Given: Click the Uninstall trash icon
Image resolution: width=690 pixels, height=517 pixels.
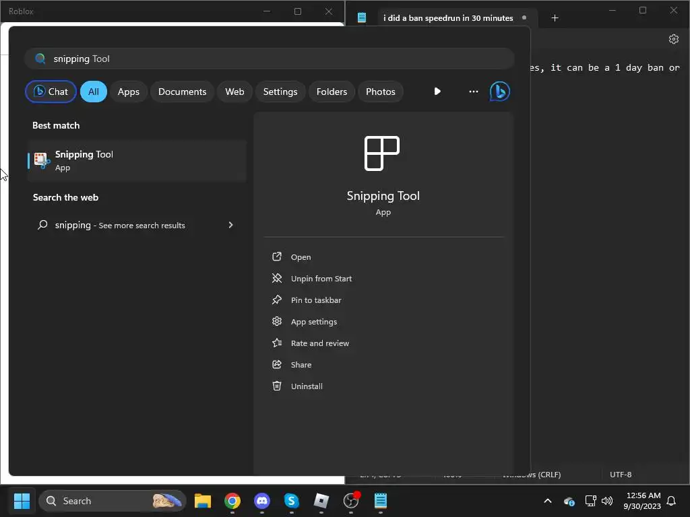Looking at the screenshot, I should (277, 386).
